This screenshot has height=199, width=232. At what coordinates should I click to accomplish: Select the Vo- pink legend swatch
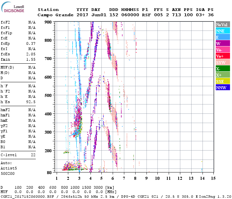(x=223, y=50)
